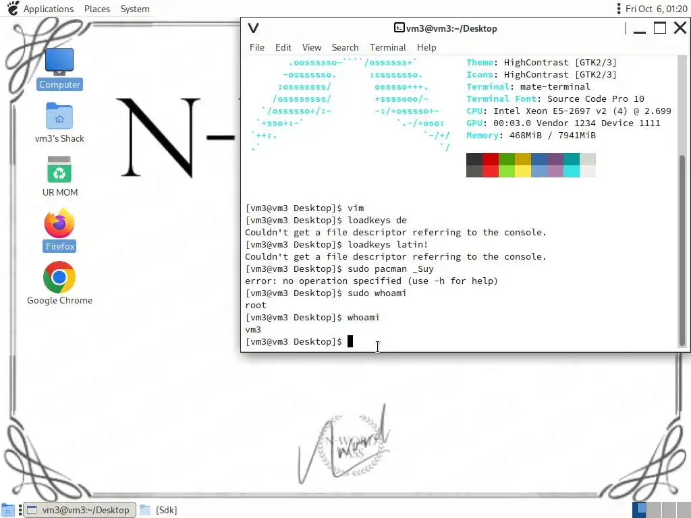
Task: Click the green color block in neofetch output
Action: tap(507, 165)
